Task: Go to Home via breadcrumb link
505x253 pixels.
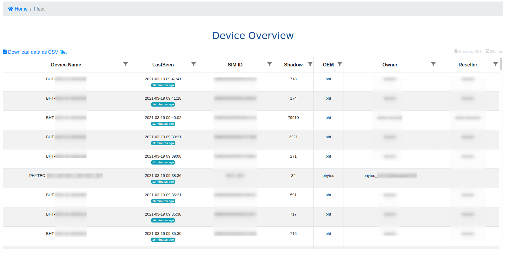Action: (x=21, y=9)
